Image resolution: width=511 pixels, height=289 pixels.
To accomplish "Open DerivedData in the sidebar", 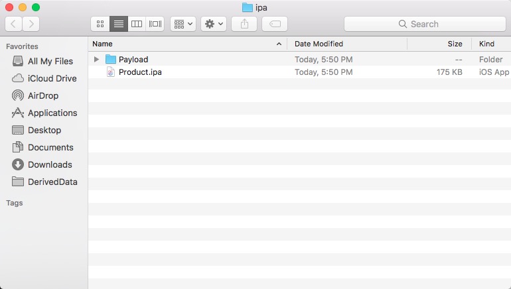I will tap(52, 182).
